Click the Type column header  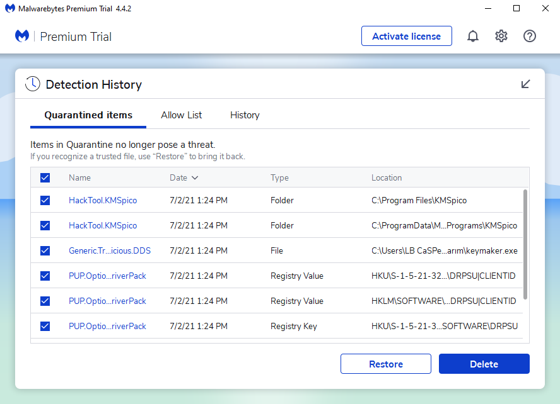[279, 178]
